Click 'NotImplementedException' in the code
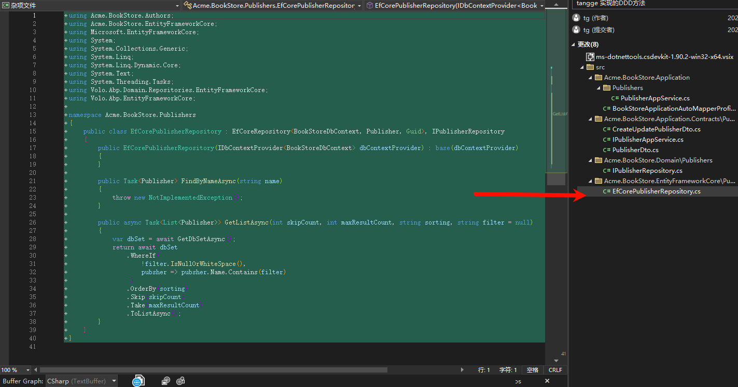Screen dimensions: 738x387 pos(190,198)
